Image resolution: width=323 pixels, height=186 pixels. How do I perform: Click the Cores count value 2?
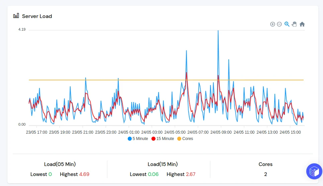[265, 174]
